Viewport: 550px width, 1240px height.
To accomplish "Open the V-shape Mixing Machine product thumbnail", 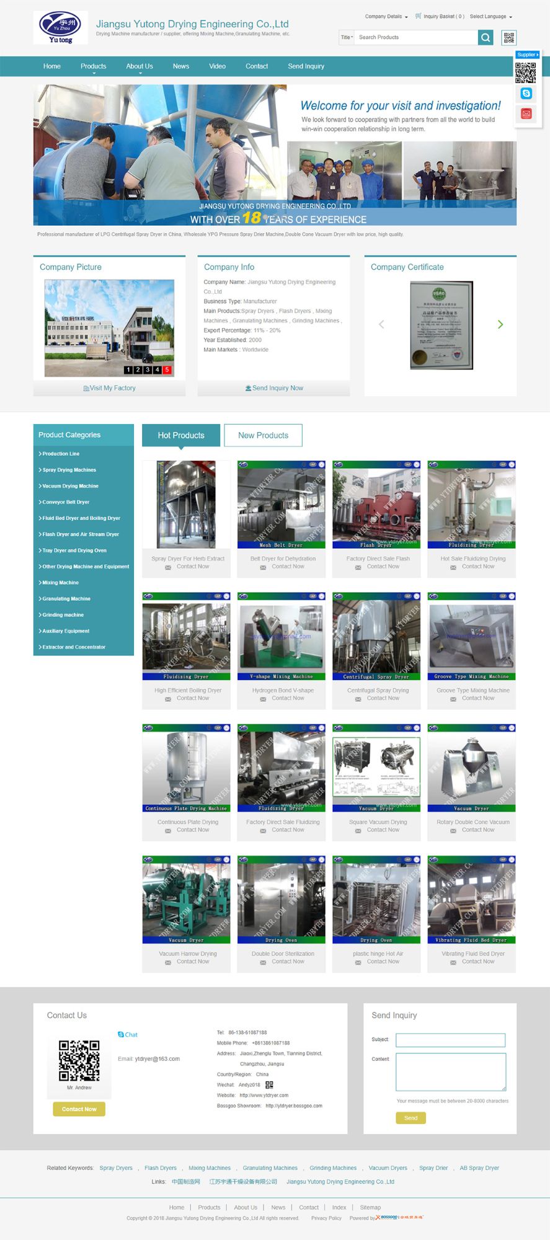I will click(282, 636).
